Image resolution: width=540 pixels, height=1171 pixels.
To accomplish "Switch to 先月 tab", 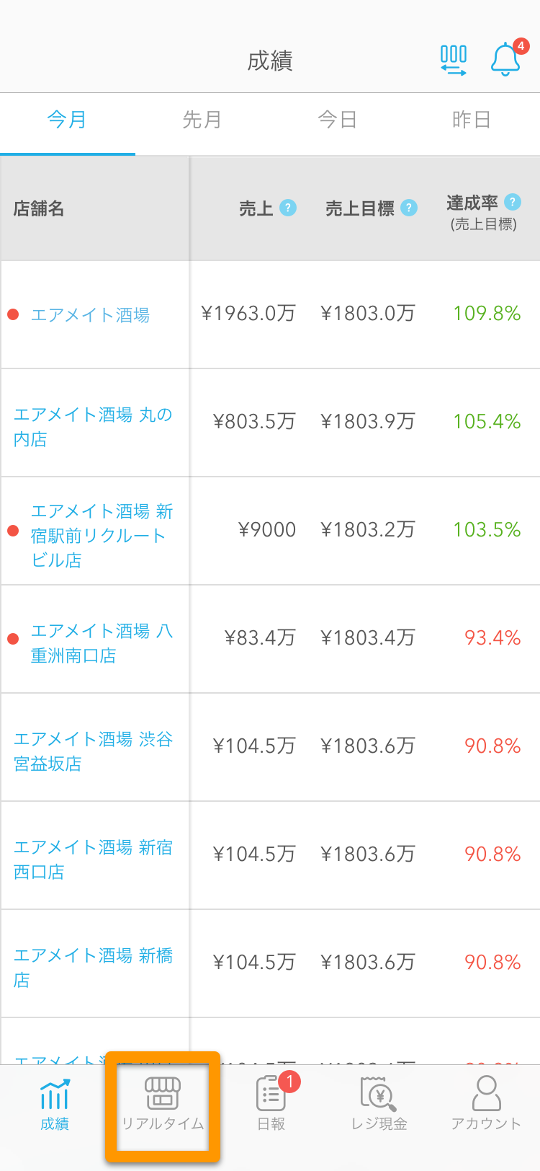I will point(202,120).
